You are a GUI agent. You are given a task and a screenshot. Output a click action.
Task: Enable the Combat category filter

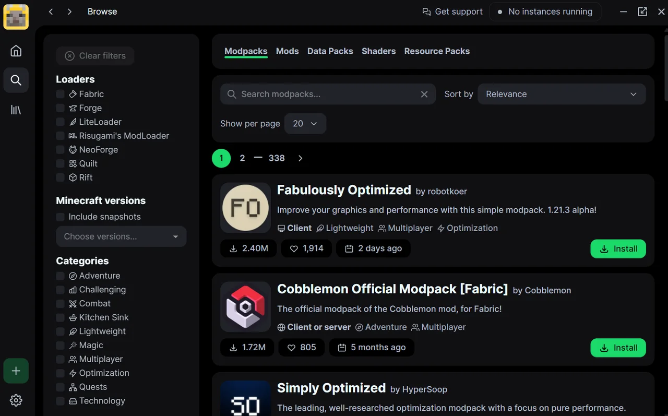pos(60,303)
